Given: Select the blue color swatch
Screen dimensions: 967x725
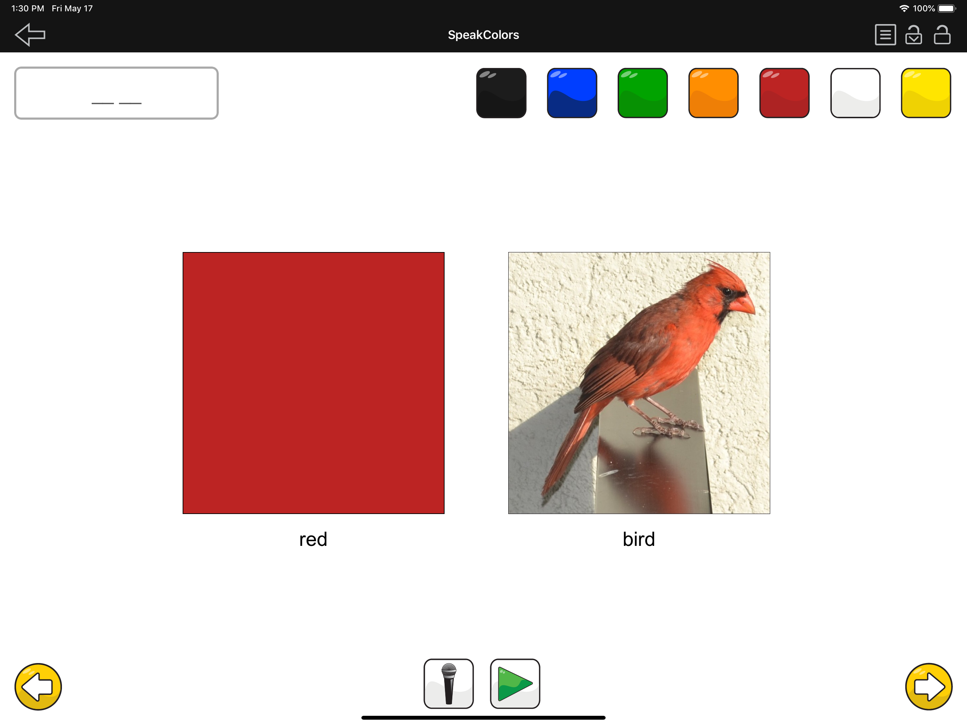Looking at the screenshot, I should [572, 93].
